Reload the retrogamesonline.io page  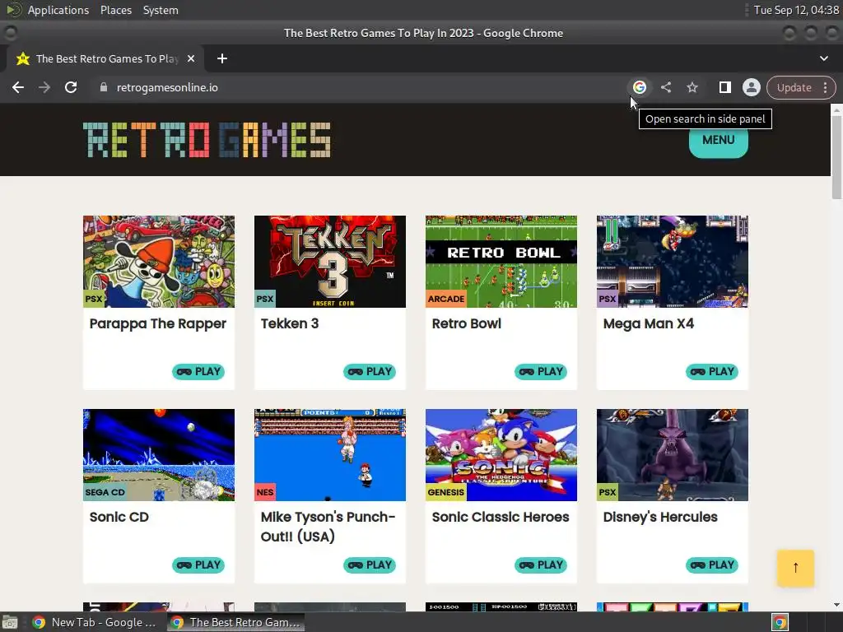click(71, 87)
